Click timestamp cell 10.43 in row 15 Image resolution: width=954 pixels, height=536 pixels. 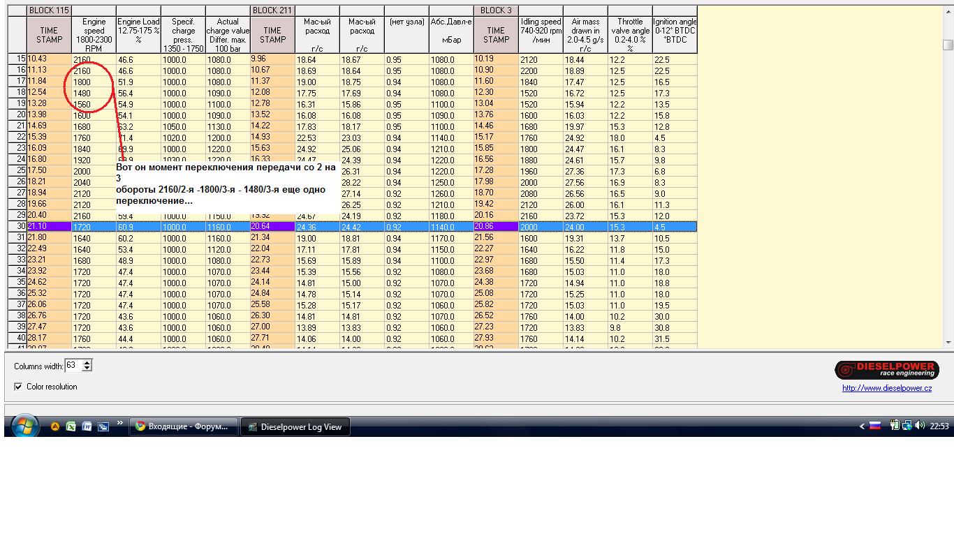click(x=49, y=59)
